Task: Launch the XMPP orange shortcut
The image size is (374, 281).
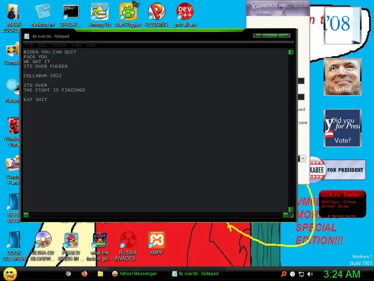Action: (156, 243)
